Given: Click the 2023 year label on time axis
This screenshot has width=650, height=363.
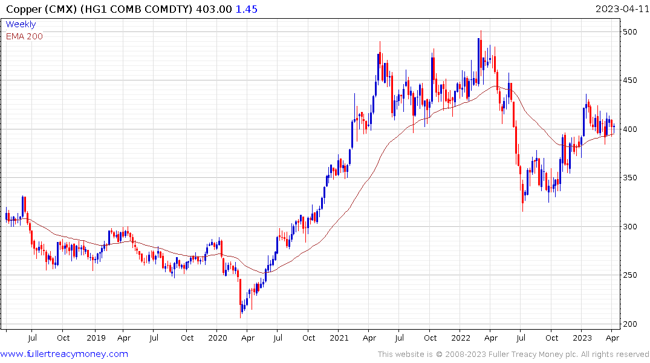Looking at the screenshot, I should [x=582, y=338].
